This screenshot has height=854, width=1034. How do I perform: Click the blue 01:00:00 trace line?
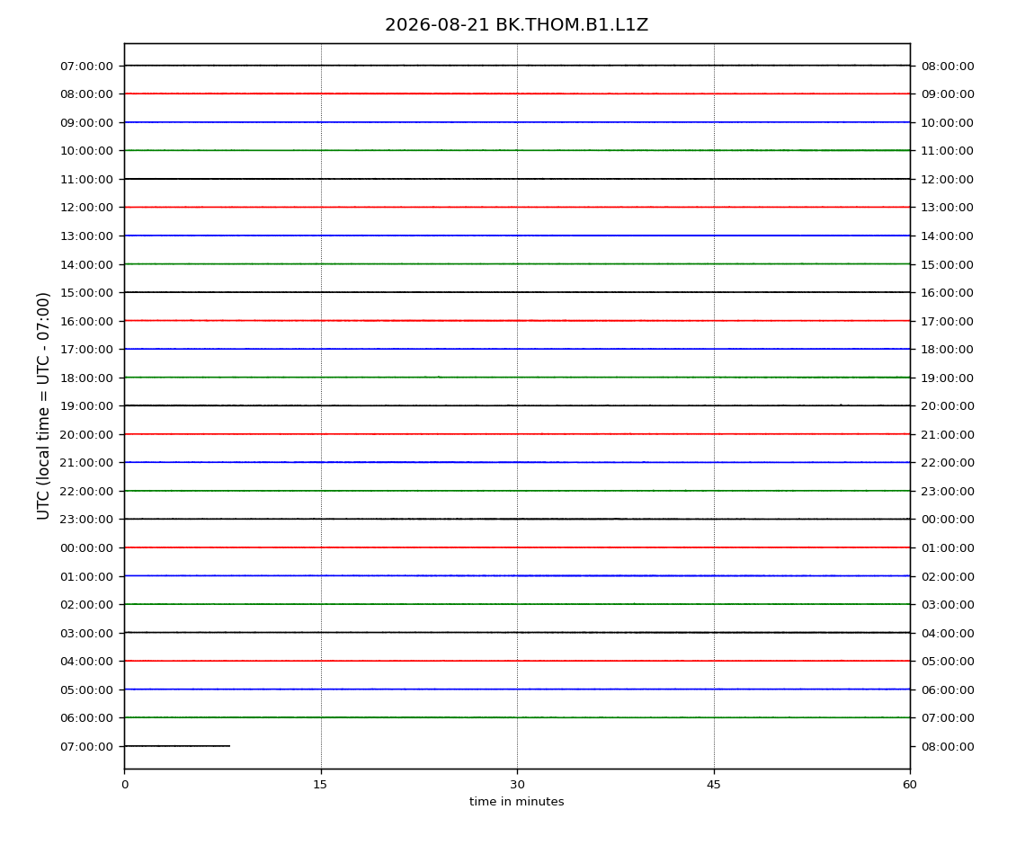coord(517,575)
